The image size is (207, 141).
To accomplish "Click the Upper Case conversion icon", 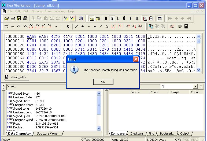I will [128, 27].
